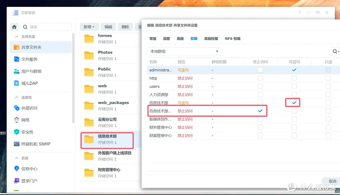Uncheck 可读写 permission for administrators
Image resolution: width=340 pixels, height=195 pixels.
pos(294,70)
